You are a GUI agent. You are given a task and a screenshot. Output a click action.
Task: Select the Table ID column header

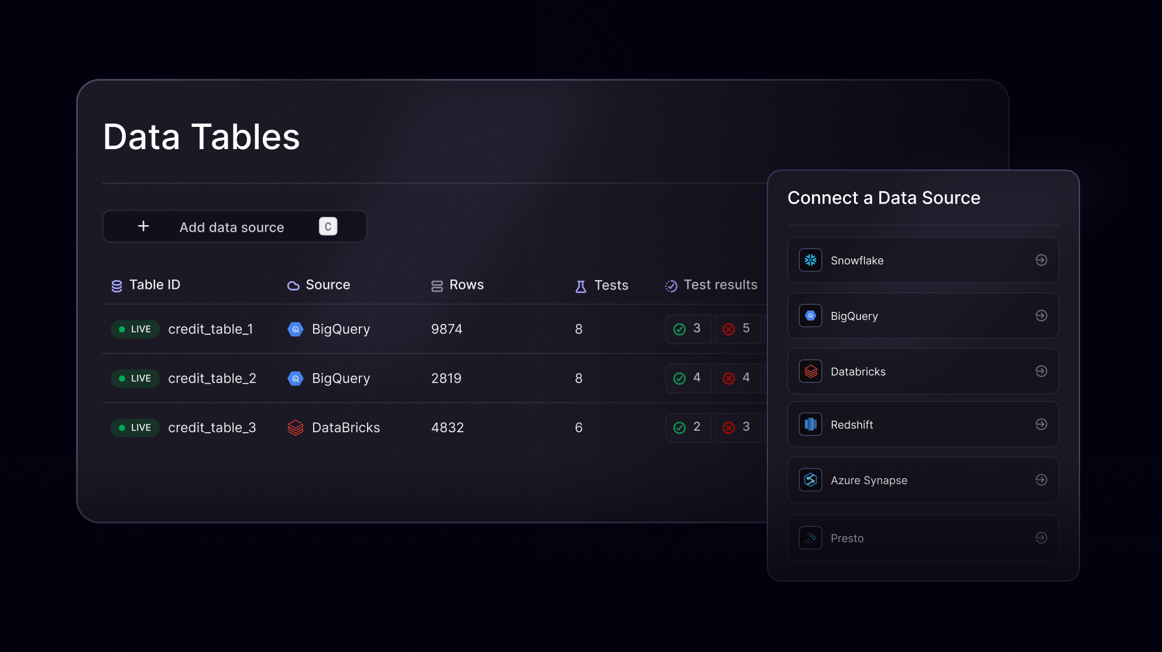pyautogui.click(x=154, y=285)
